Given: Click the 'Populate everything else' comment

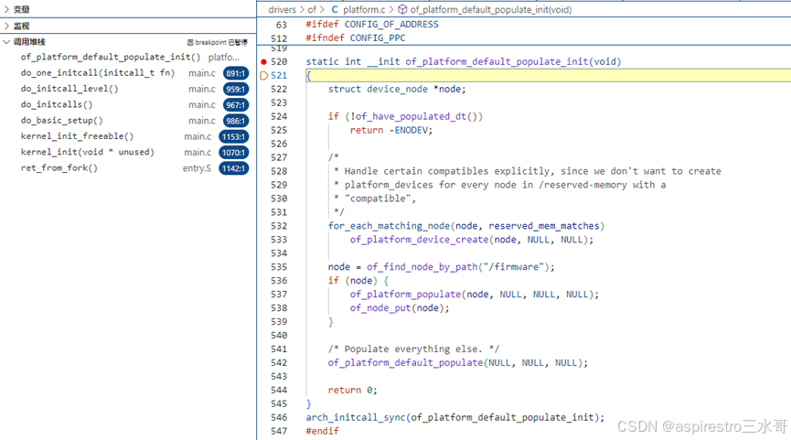Looking at the screenshot, I should [413, 349].
